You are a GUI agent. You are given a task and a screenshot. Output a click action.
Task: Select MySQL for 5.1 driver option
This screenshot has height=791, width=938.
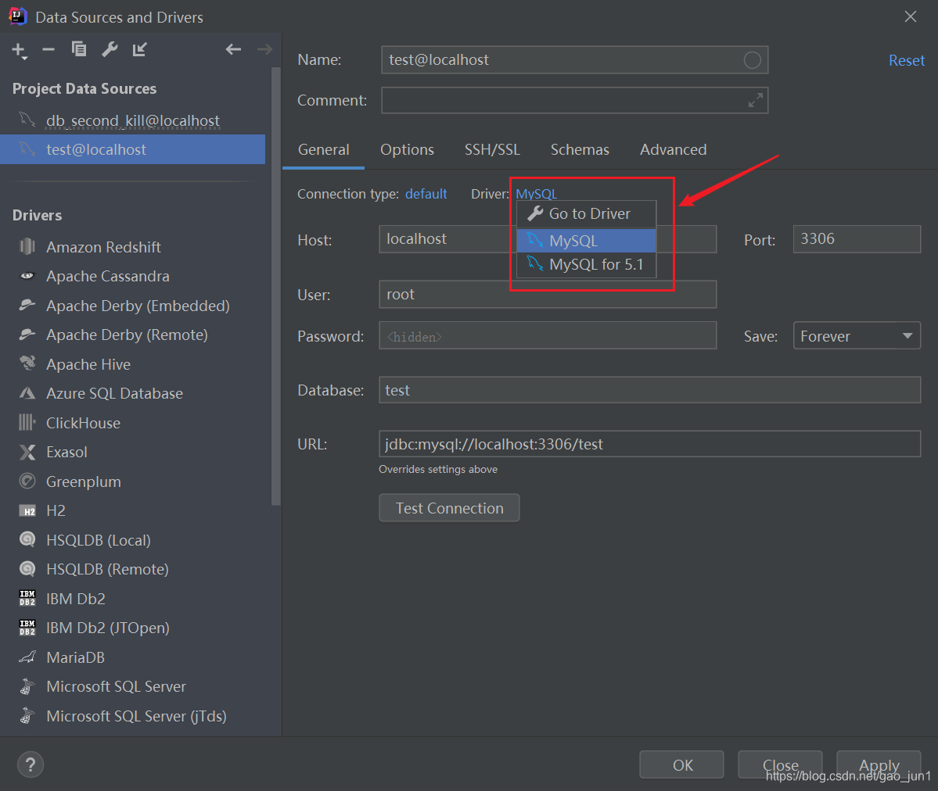point(586,264)
